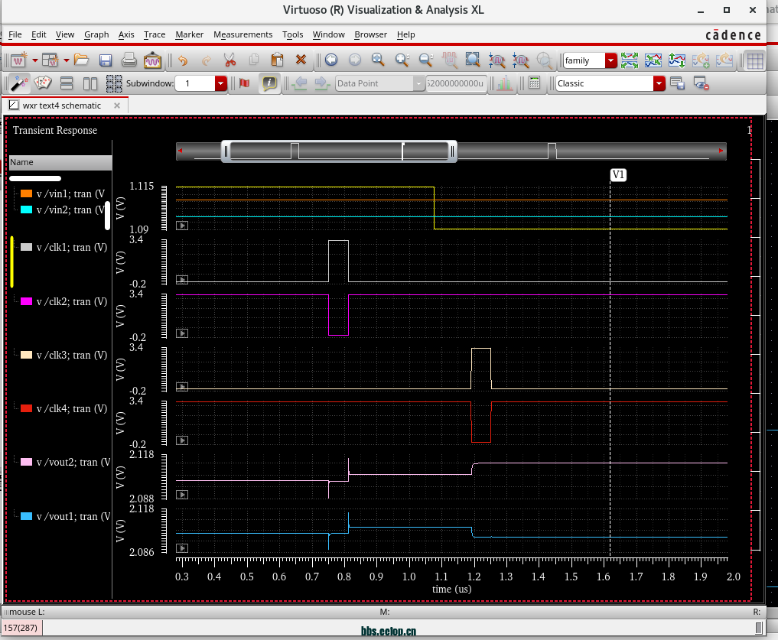Toggle the grid display button

click(x=755, y=60)
